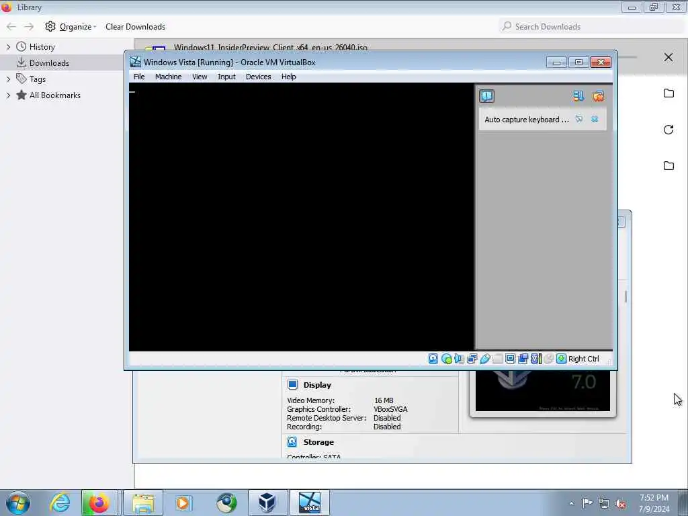Click the retry download circular arrow icon
This screenshot has height=516, width=688.
[x=669, y=130]
